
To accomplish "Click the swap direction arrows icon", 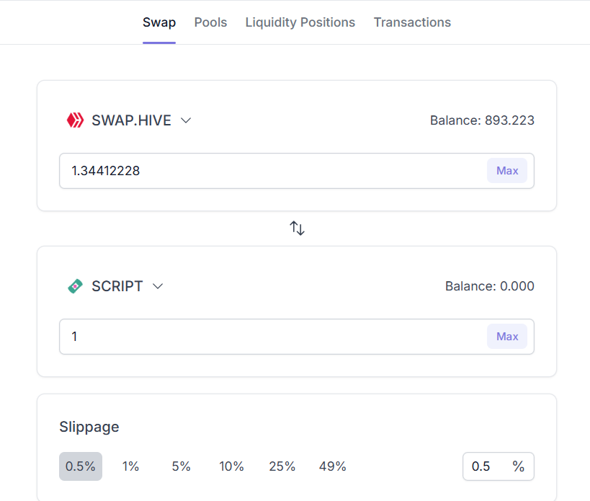I will [297, 229].
